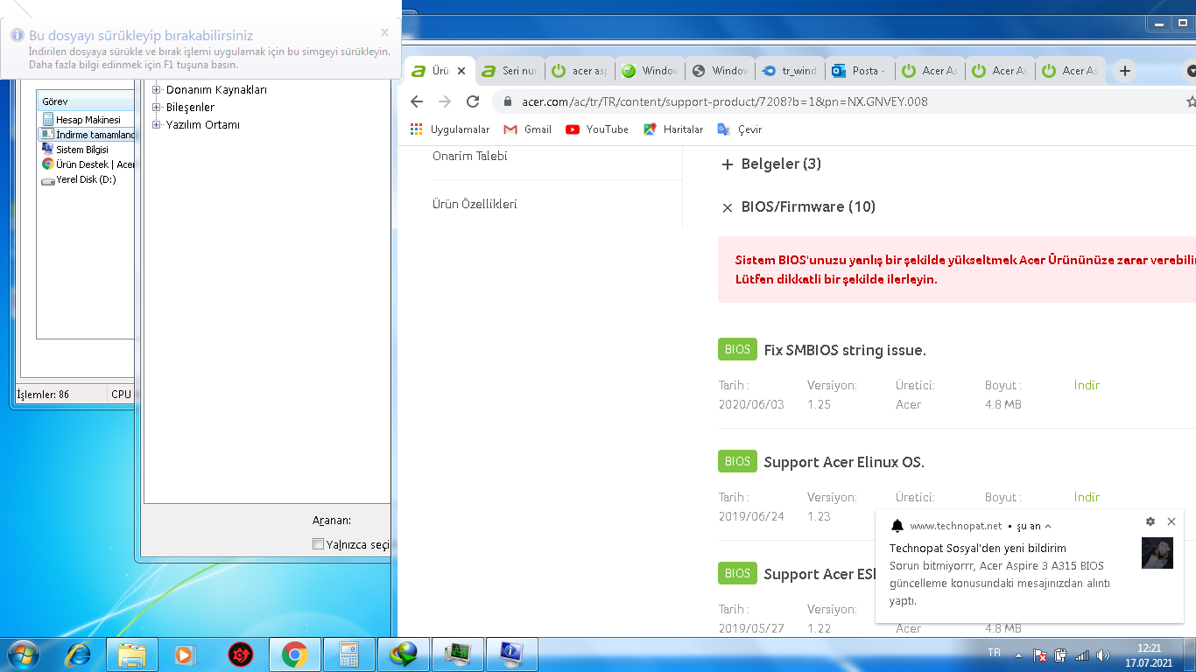
Task: Open a new Chrome tab
Action: point(1125,71)
